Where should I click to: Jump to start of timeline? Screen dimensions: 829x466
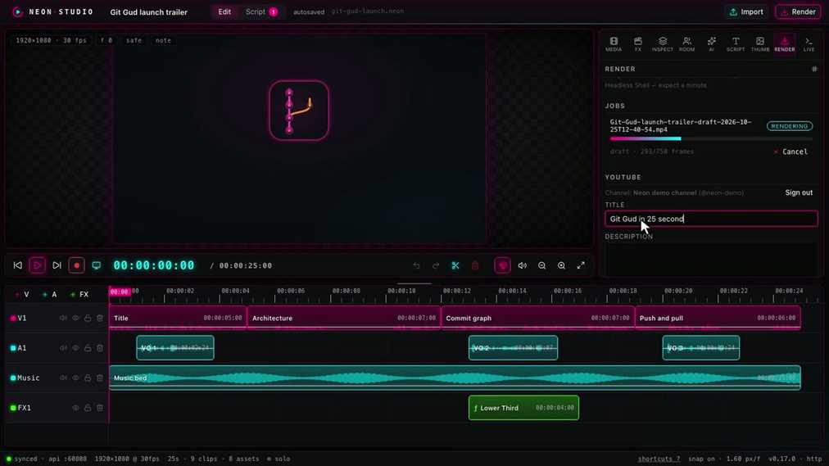[17, 265]
